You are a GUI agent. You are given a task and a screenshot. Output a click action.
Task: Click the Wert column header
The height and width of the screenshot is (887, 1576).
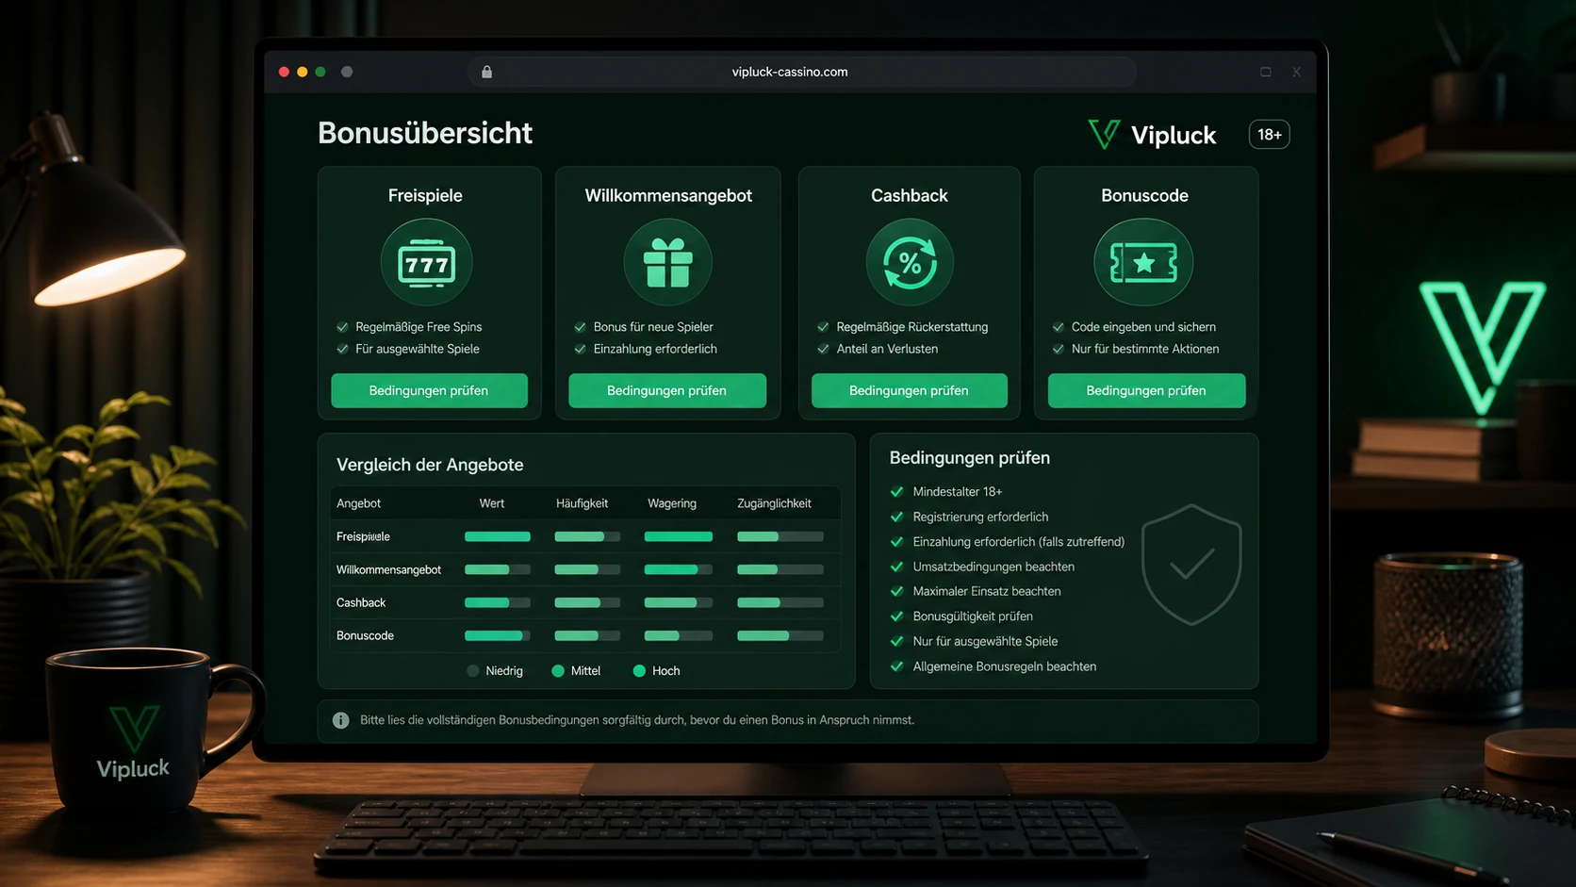pos(492,503)
